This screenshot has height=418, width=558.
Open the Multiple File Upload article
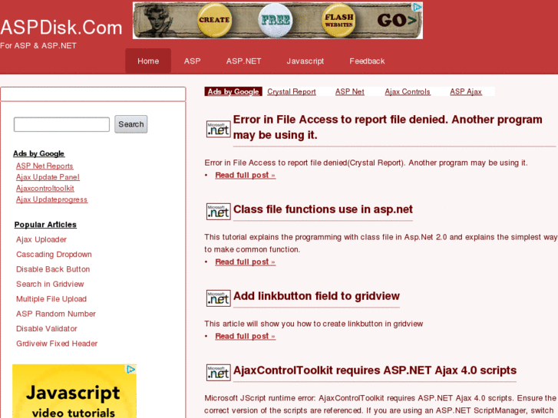(51, 299)
